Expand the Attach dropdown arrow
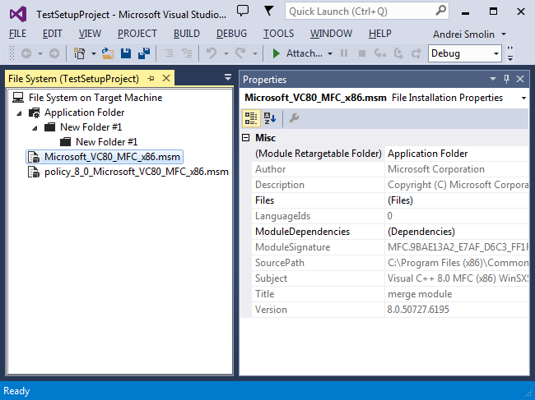 pyautogui.click(x=330, y=53)
